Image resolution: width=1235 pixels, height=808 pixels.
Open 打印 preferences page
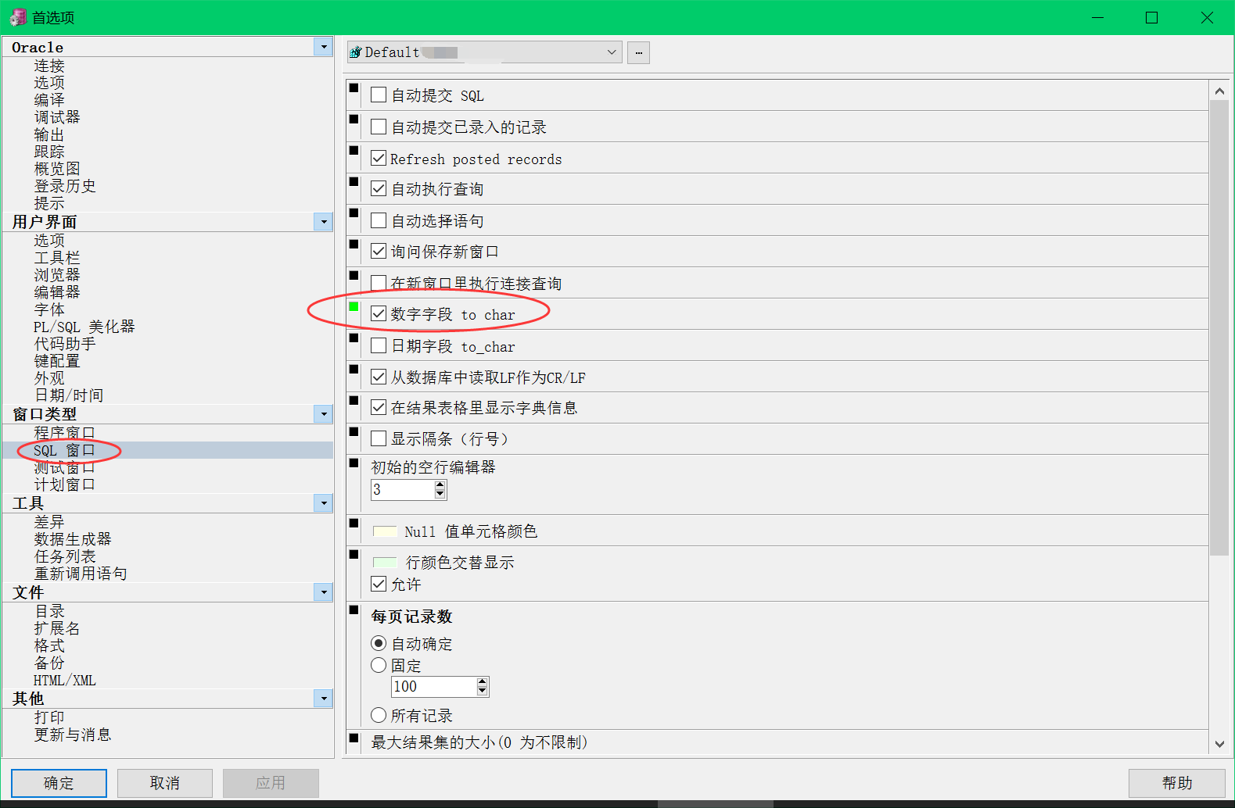click(49, 717)
